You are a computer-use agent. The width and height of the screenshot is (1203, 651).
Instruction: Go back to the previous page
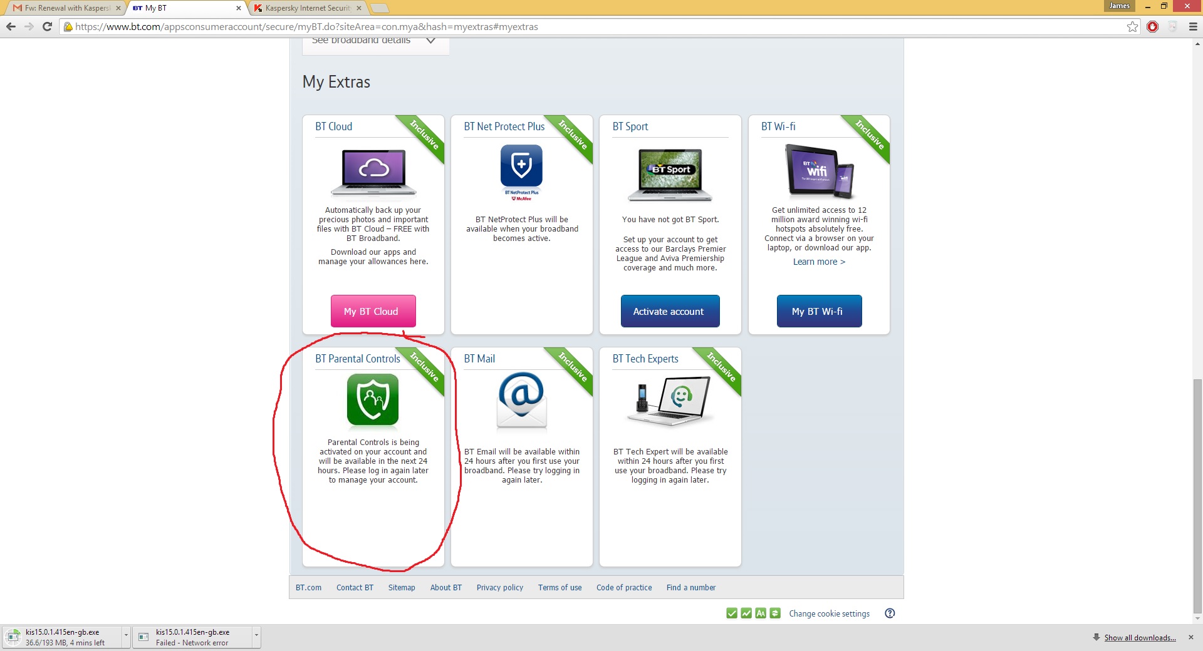(x=11, y=26)
